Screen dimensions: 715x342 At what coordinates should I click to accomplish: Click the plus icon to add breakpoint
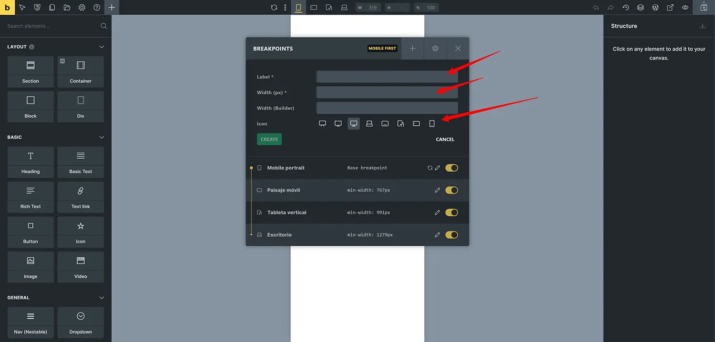click(x=412, y=49)
